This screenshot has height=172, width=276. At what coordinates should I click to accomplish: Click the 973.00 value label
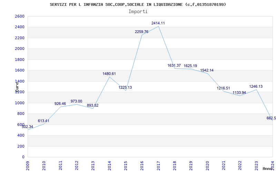[x=76, y=101]
